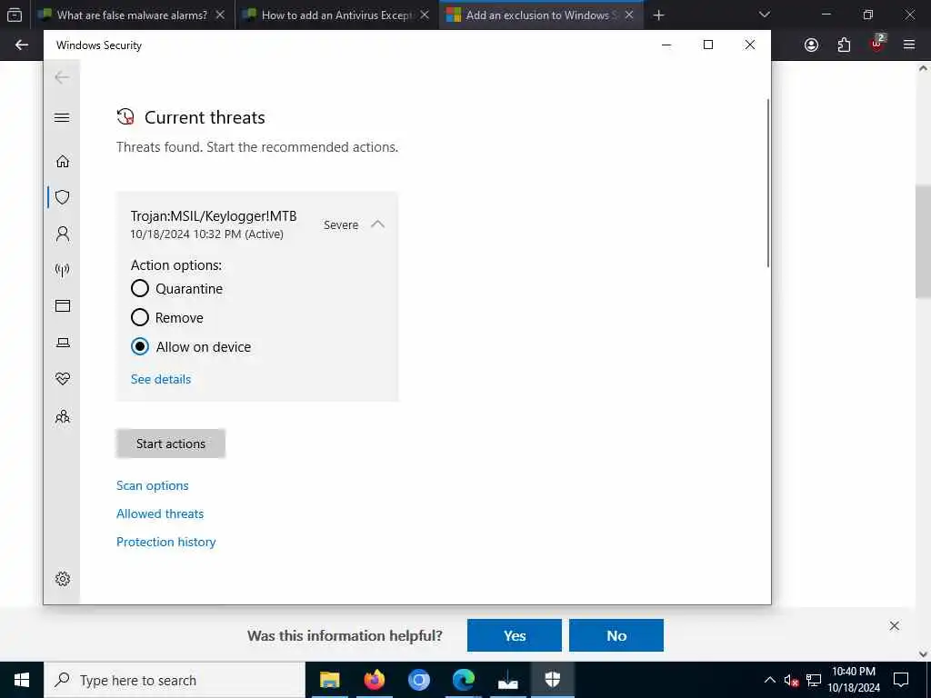Open Settings gear in Windows Security
Viewport: 931px width, 698px height.
pyautogui.click(x=63, y=579)
